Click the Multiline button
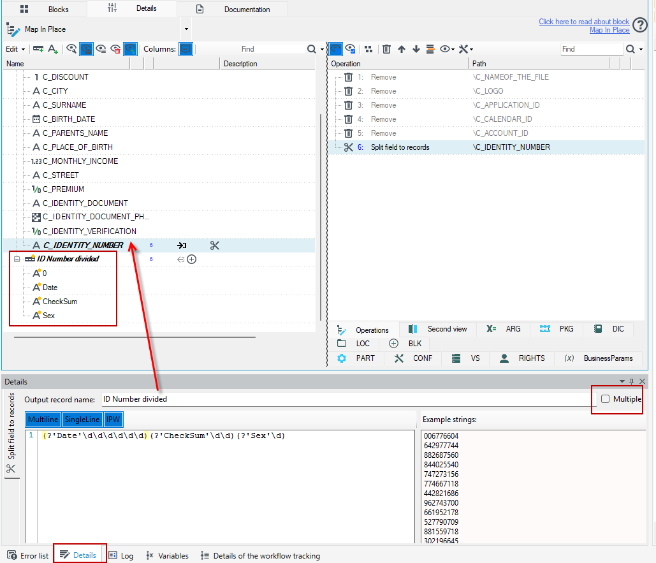656x563 pixels. (x=43, y=419)
